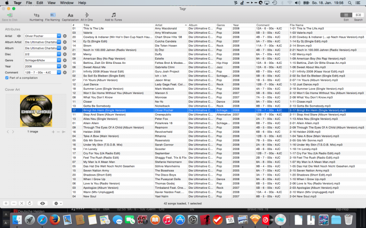Open Spotlight search in the menu bar

(x=350, y=3)
